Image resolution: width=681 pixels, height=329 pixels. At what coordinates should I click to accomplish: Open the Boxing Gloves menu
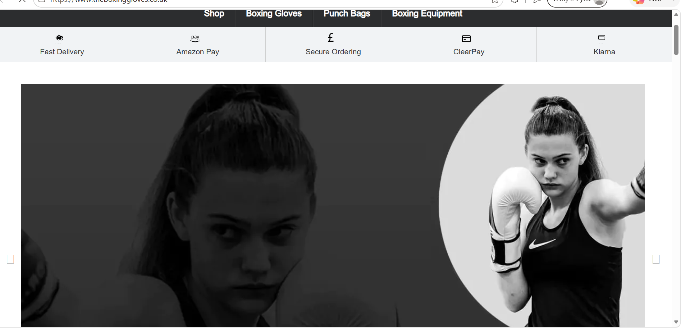(x=274, y=14)
